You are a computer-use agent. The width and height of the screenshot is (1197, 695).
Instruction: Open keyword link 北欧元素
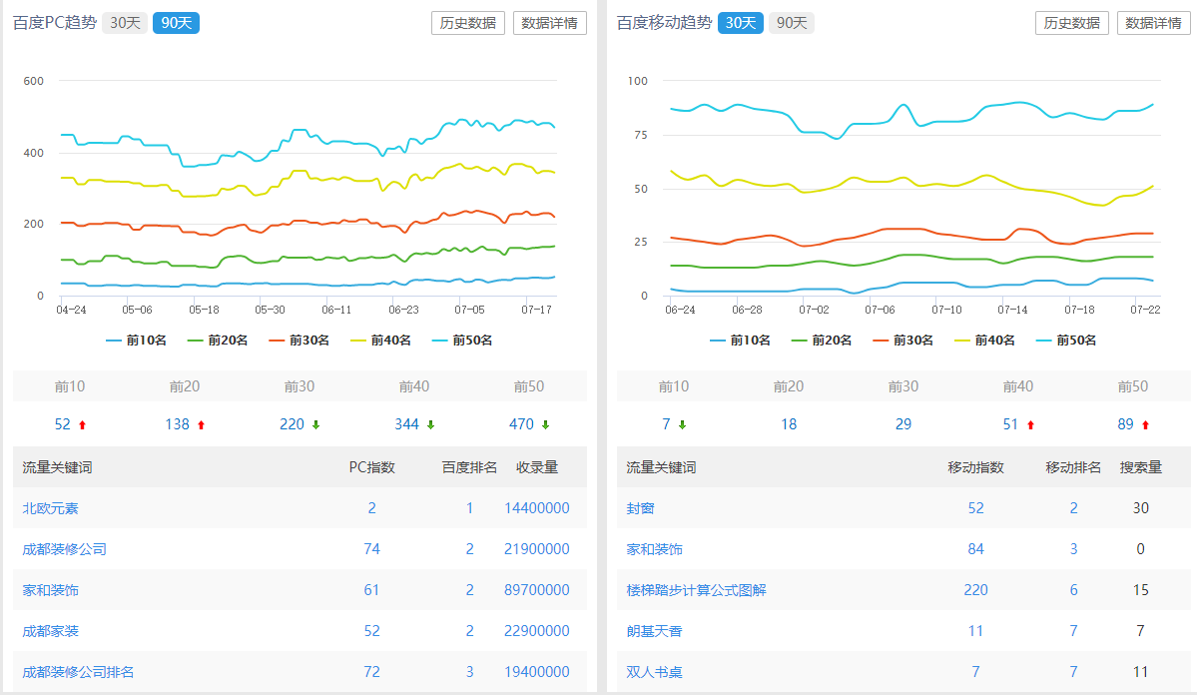(51, 508)
